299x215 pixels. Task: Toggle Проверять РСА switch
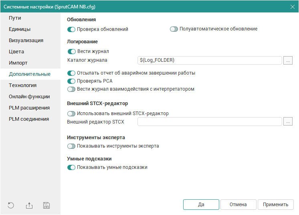(x=71, y=81)
